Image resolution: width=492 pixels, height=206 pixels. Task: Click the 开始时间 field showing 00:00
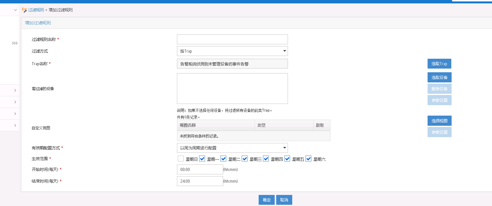tap(200, 169)
